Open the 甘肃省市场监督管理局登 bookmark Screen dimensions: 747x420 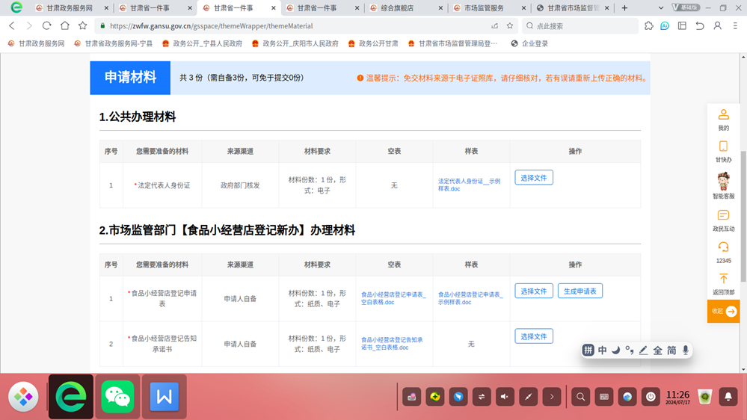452,43
